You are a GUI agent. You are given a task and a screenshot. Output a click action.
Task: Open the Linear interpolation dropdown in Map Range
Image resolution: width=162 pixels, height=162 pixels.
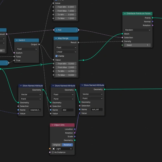[66, 52]
